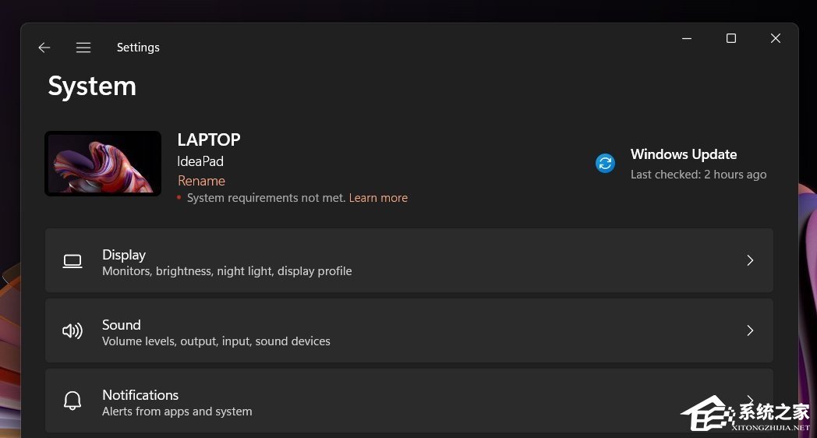Maximize the Settings window
This screenshot has width=817, height=438.
[730, 38]
